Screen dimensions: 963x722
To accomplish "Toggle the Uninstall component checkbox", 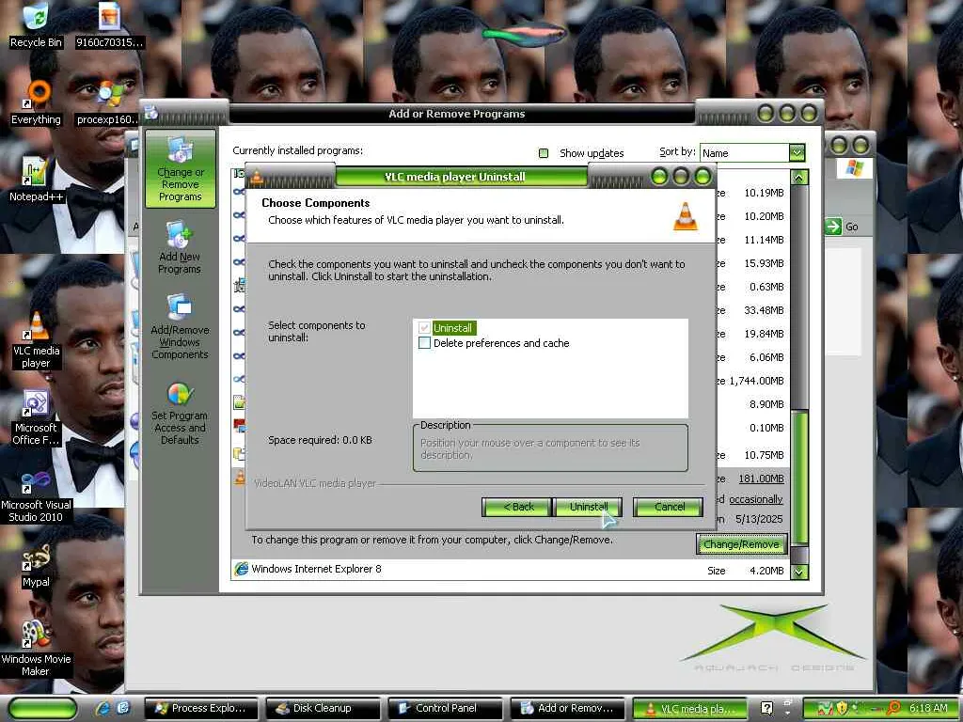I will pos(424,328).
